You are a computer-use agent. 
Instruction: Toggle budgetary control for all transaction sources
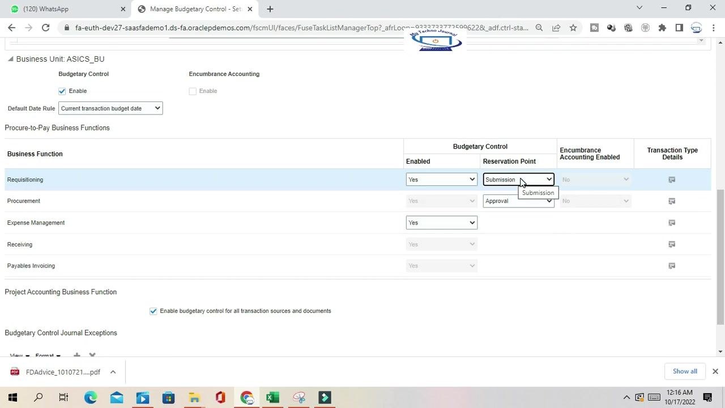(153, 311)
